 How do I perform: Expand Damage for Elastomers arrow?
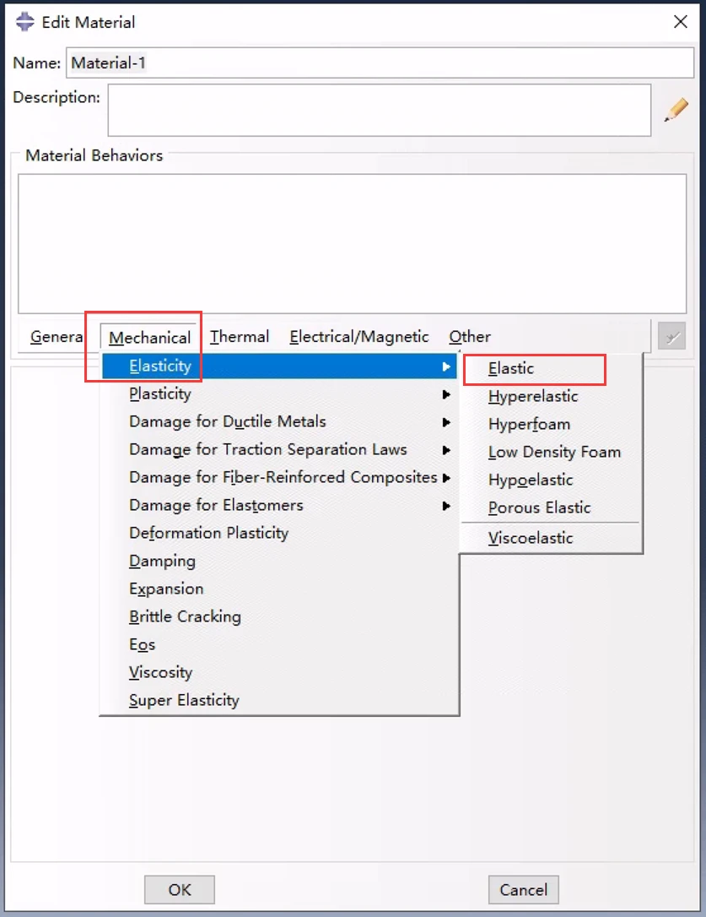click(446, 506)
